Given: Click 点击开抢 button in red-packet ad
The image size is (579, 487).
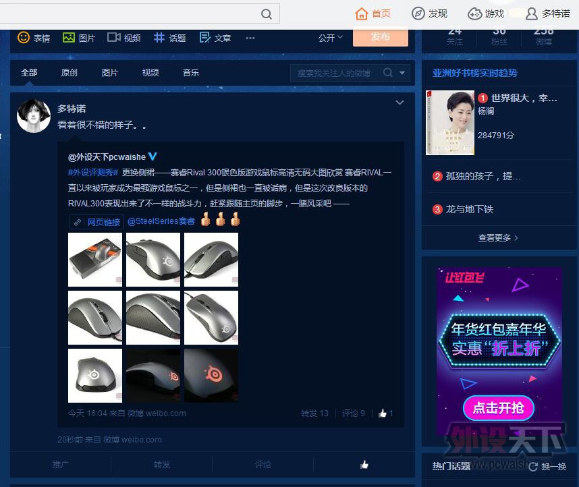Looking at the screenshot, I should point(498,408).
